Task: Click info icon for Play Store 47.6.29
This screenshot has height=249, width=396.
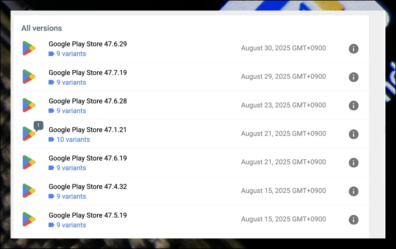Action: (x=353, y=49)
